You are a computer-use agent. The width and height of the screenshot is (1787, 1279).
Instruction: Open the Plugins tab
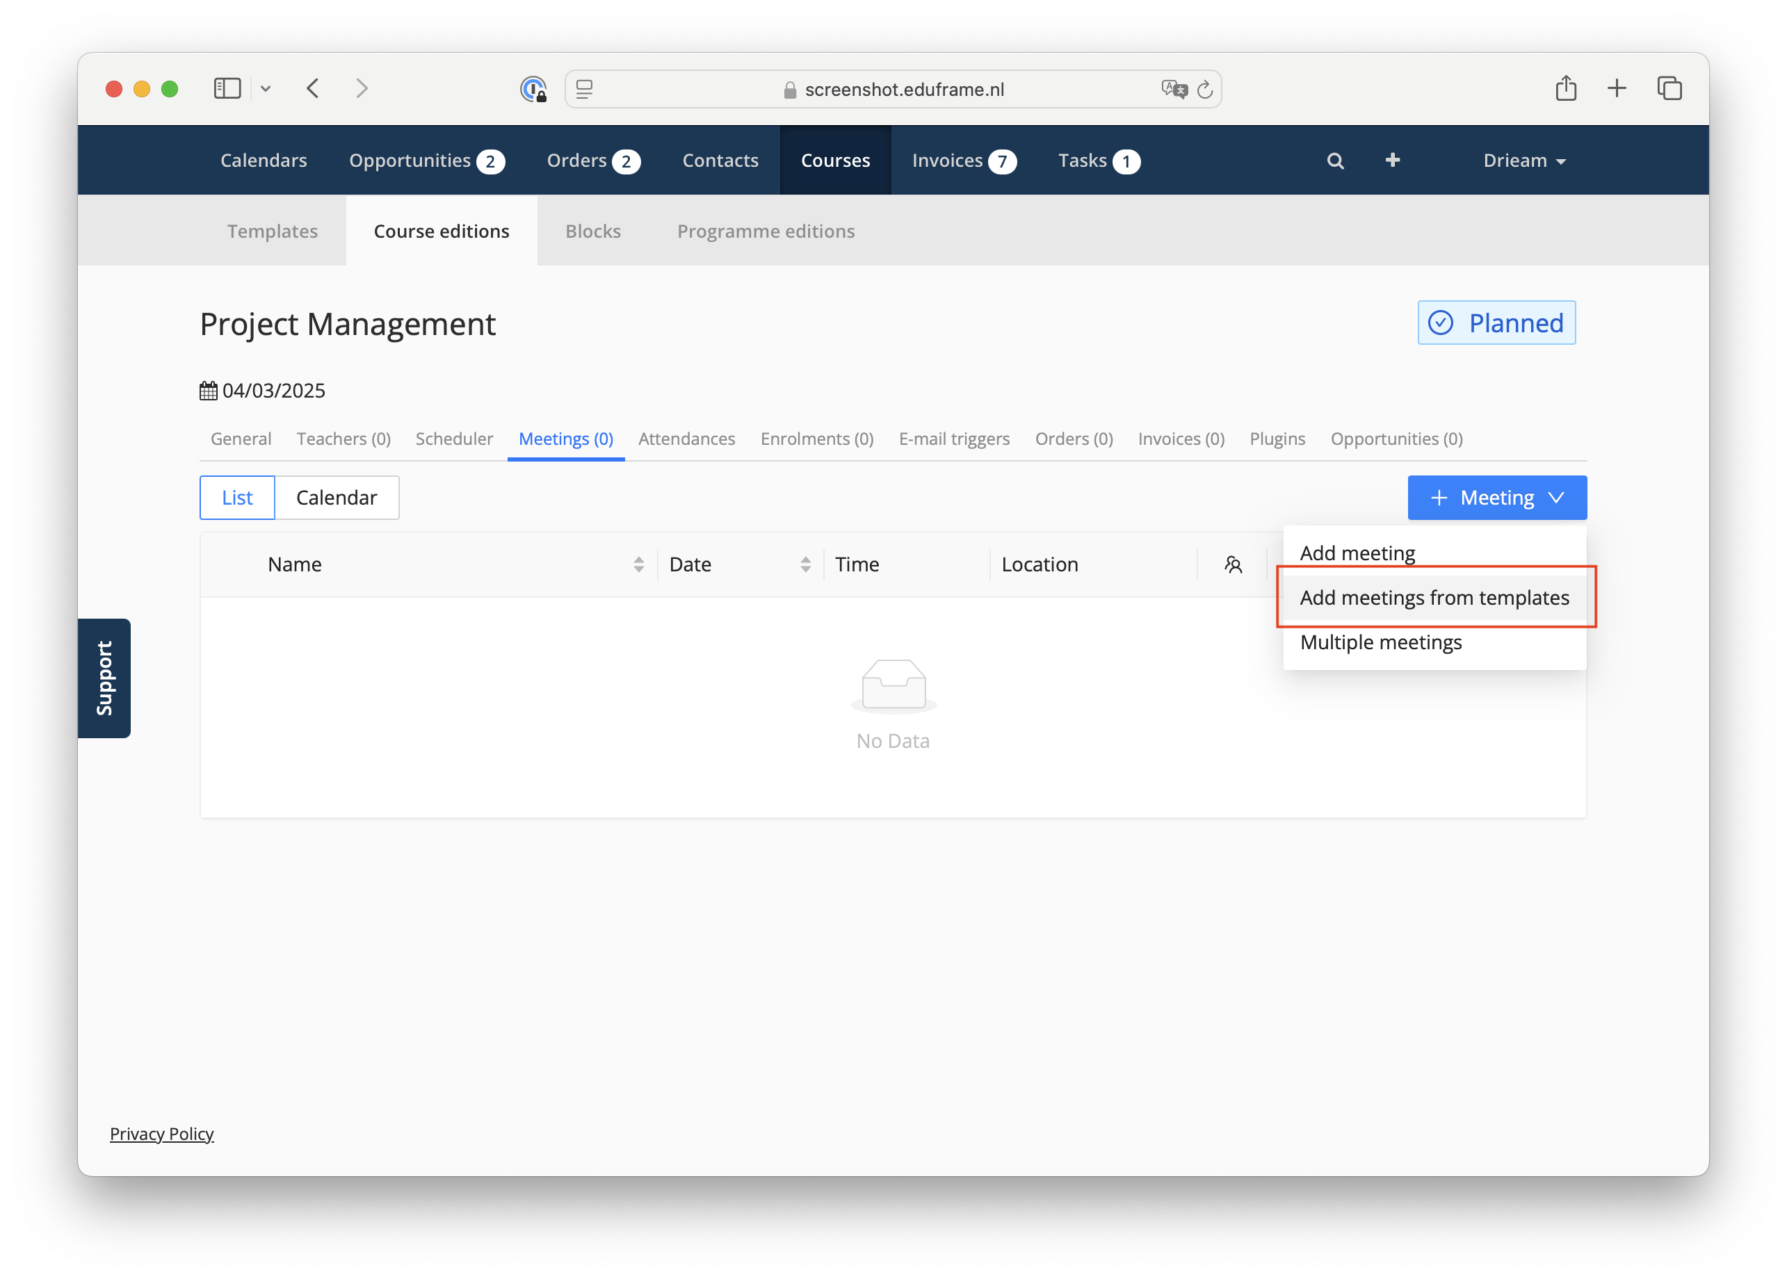[1277, 439]
